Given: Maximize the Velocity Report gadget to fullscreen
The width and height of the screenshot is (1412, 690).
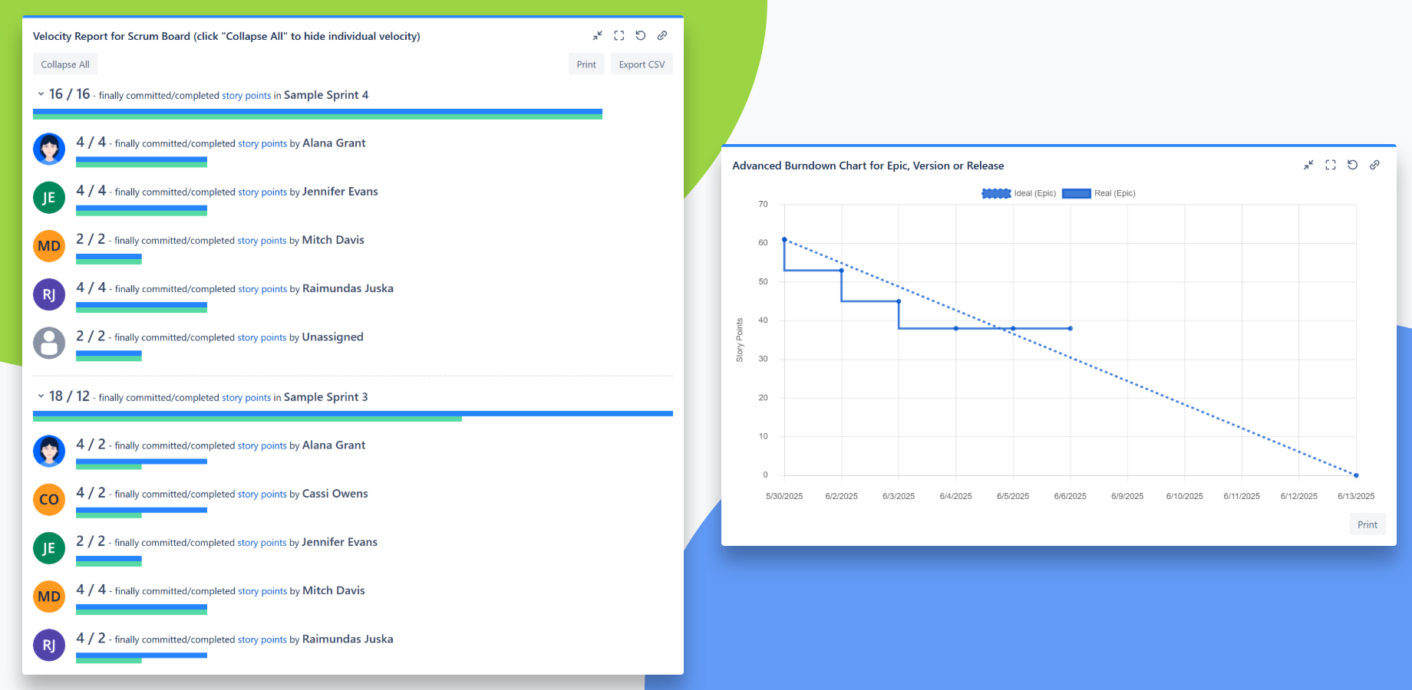Looking at the screenshot, I should pos(619,36).
